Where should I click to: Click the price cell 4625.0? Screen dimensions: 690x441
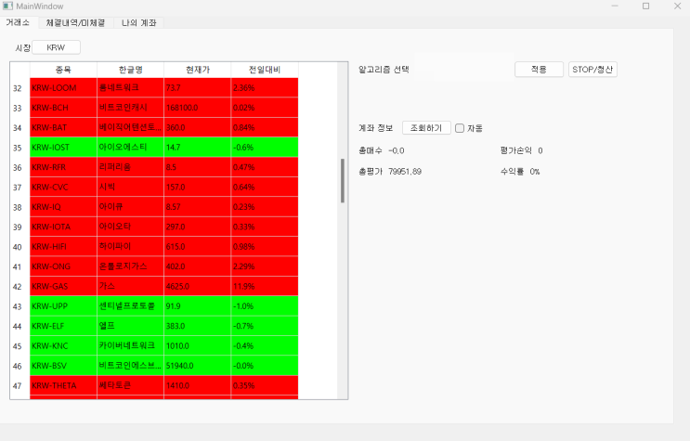coord(198,286)
